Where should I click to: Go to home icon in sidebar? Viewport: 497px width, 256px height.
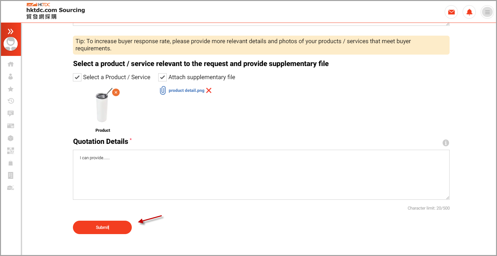point(10,64)
